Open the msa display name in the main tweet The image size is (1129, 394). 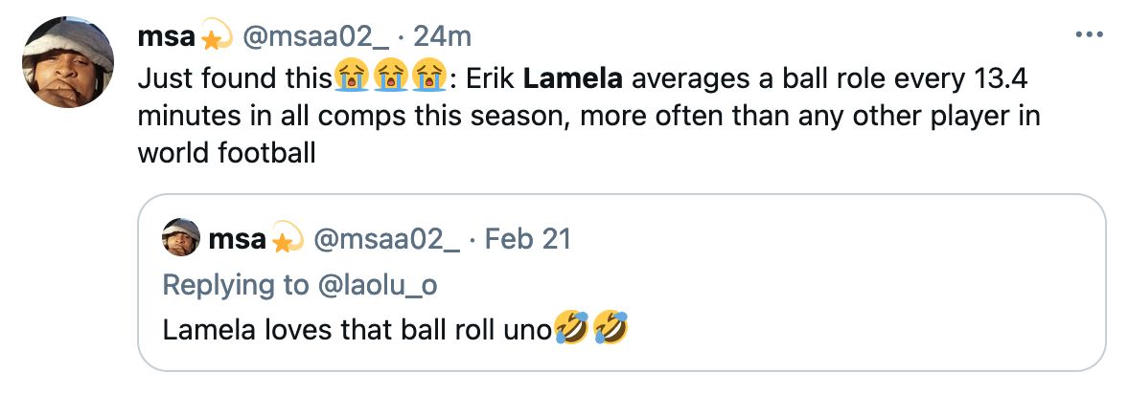pyautogui.click(x=167, y=37)
